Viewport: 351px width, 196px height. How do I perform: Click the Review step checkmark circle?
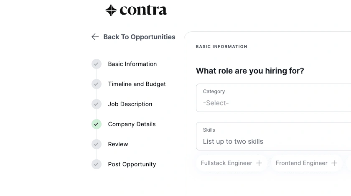[x=97, y=144]
